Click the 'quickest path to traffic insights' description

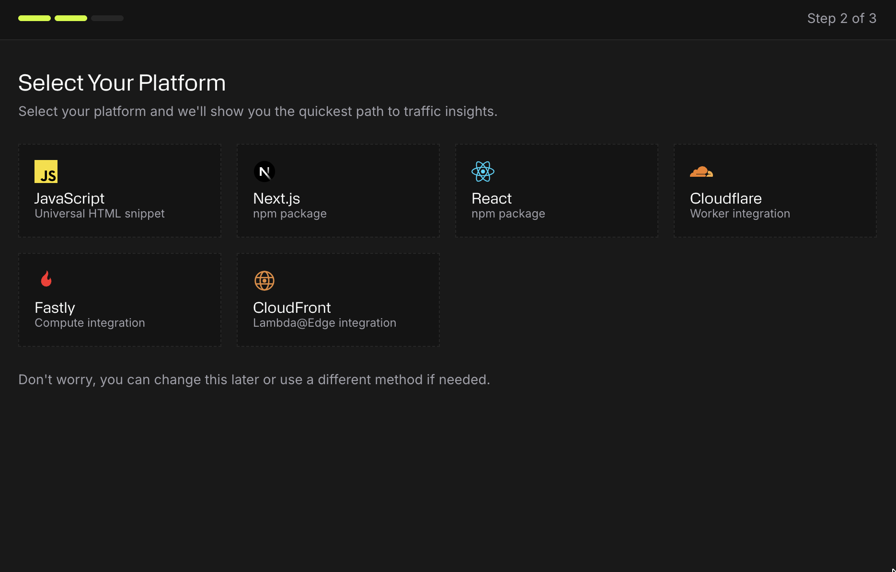point(258,111)
